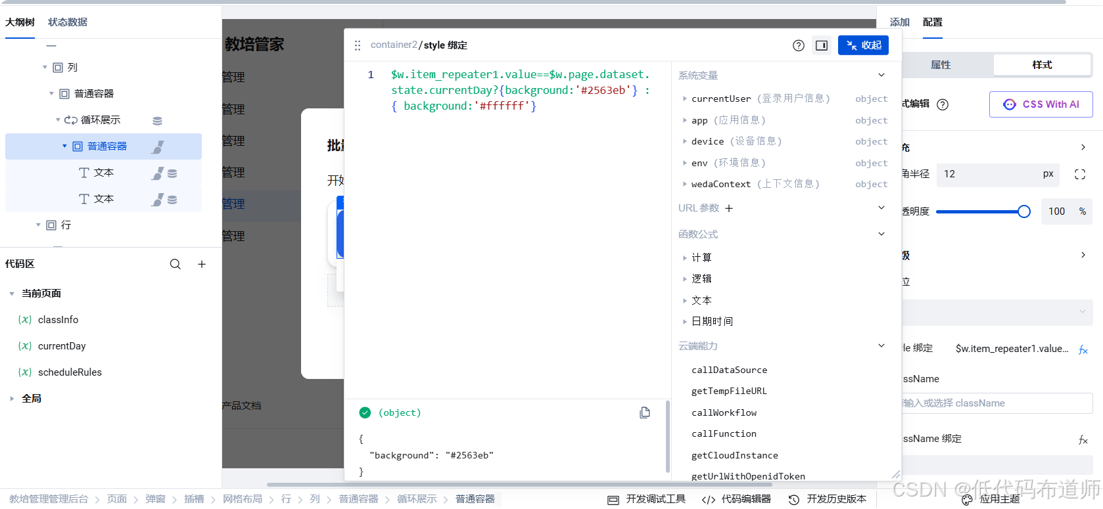Switch to the 样式 segment
Image resolution: width=1103 pixels, height=509 pixels.
pos(1042,65)
